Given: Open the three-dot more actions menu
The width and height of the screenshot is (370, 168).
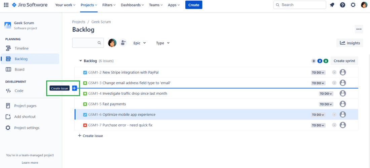Looking at the screenshot, I should (x=359, y=29).
